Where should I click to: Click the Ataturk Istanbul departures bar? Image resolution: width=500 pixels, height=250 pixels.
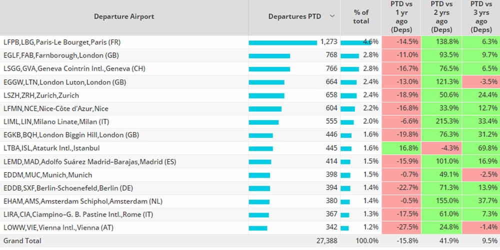point(261,149)
